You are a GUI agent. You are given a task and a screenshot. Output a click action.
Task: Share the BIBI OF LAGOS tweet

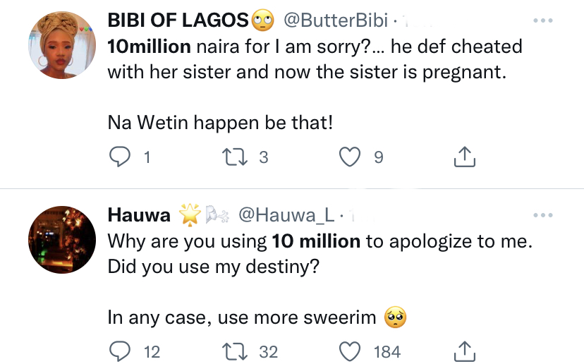pyautogui.click(x=463, y=157)
